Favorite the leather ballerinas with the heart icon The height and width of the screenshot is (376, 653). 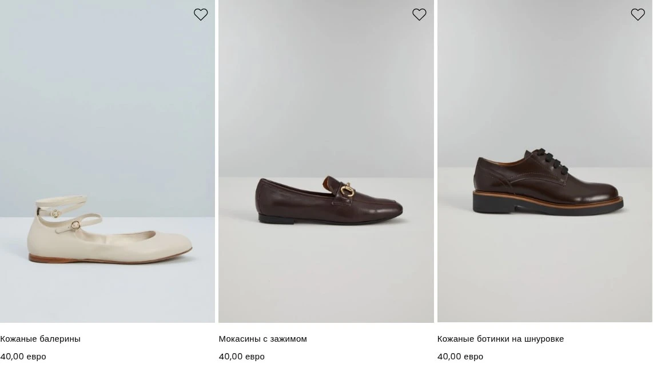[x=201, y=15]
